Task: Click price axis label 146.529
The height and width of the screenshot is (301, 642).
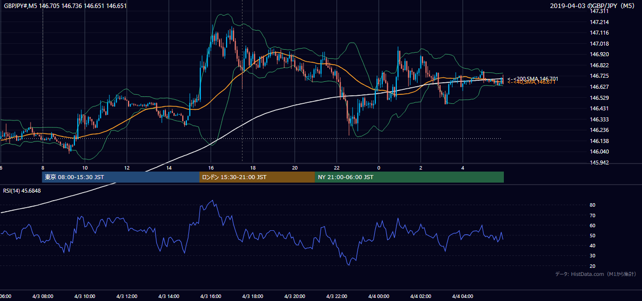Action: (599, 98)
